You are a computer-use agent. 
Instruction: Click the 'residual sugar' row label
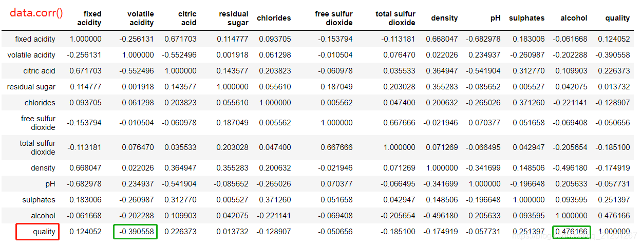click(31, 87)
